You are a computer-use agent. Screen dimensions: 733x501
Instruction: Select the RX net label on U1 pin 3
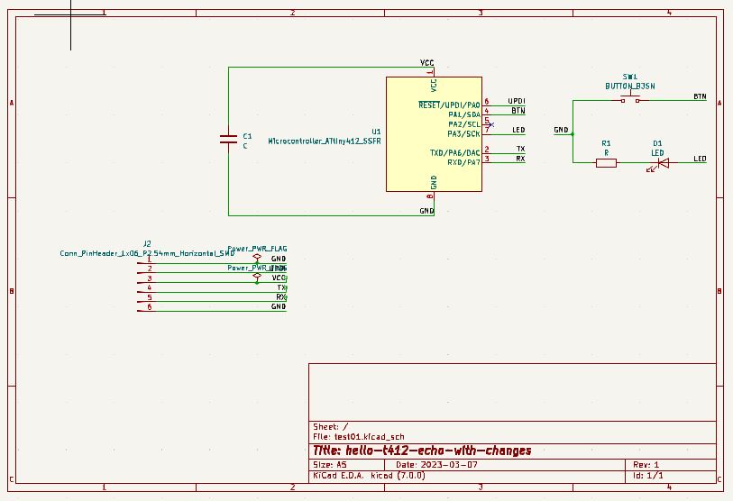[x=520, y=159]
